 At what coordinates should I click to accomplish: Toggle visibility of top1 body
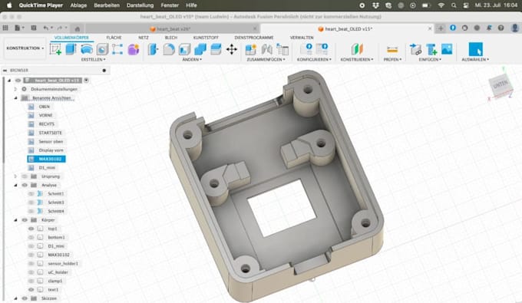click(x=31, y=229)
